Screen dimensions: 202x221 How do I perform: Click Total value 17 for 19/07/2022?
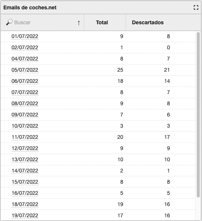(x=120, y=215)
